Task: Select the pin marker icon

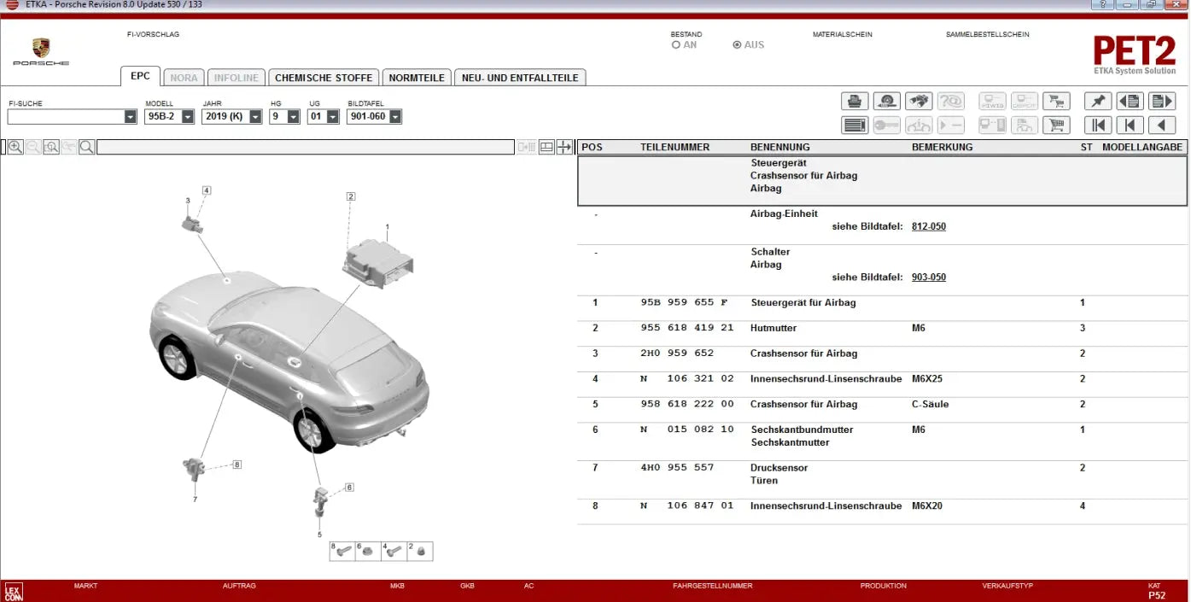Action: pyautogui.click(x=1098, y=101)
